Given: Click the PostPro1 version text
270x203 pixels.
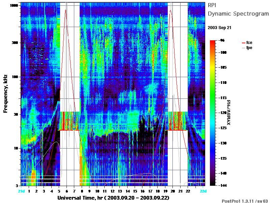Looking at the screenshot, I should (x=245, y=201).
